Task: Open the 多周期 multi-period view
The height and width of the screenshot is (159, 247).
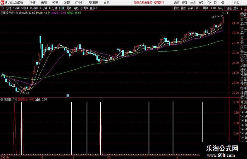Action: (84, 8)
